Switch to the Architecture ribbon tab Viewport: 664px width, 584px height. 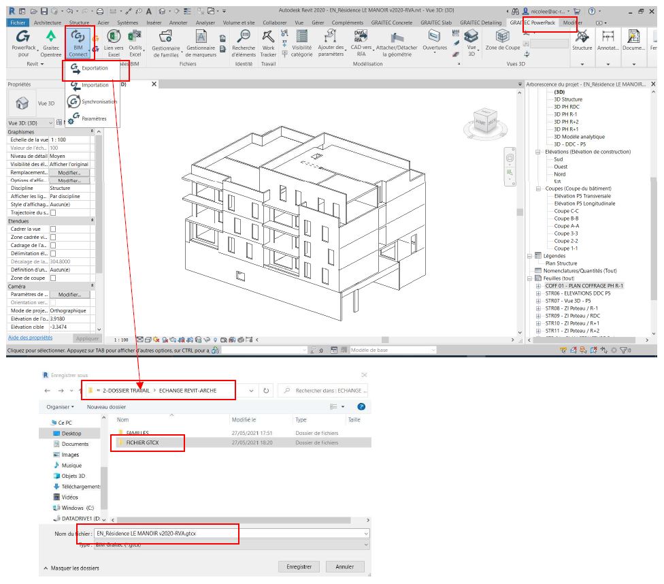tap(48, 22)
